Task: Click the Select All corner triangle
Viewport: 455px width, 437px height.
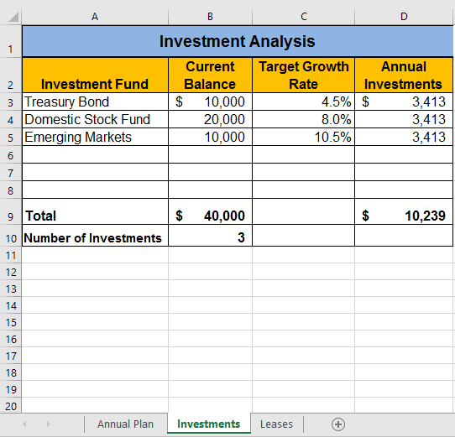Action: 13,17
